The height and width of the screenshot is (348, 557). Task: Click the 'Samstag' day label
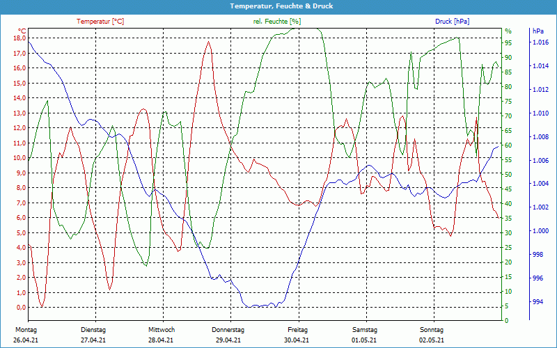365,330
